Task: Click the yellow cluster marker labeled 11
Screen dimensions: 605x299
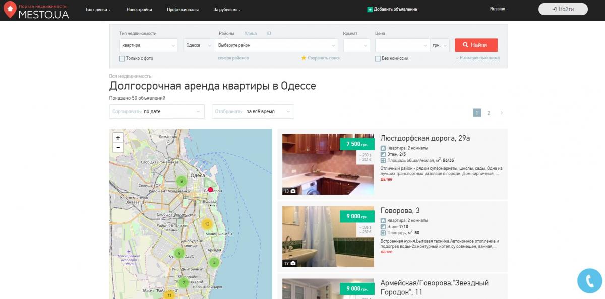Action: (169, 295)
